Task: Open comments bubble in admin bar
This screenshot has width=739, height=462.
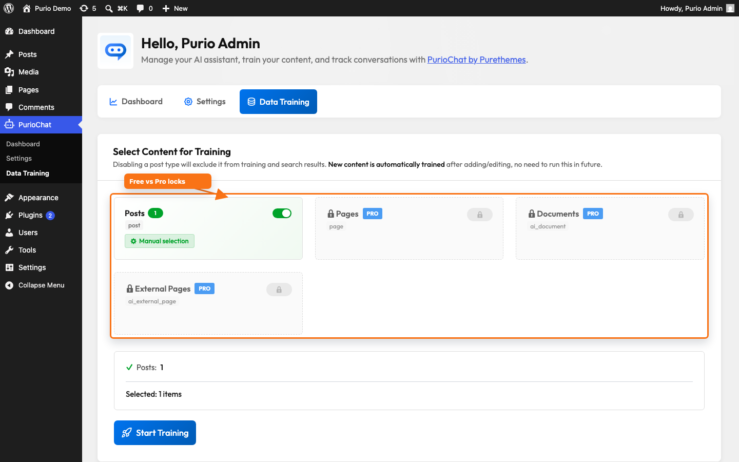Action: point(145,8)
